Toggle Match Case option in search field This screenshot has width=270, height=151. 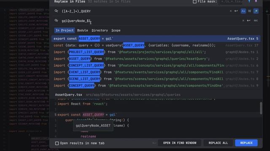tap(243, 11)
